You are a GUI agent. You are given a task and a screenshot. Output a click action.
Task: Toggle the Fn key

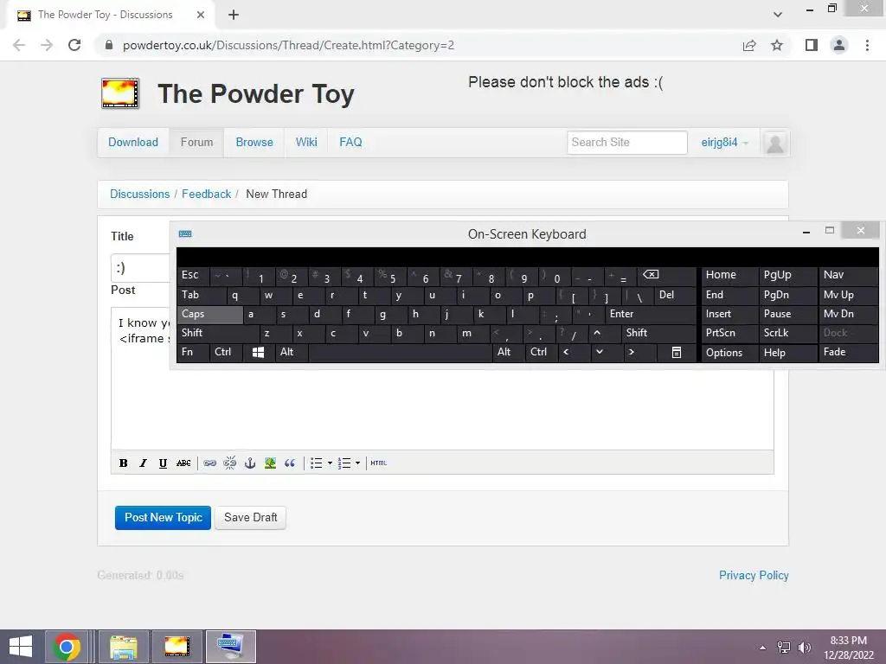(193, 353)
